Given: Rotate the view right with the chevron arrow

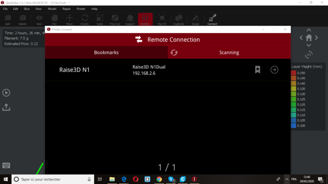Looking at the screenshot, I should (x=316, y=38).
